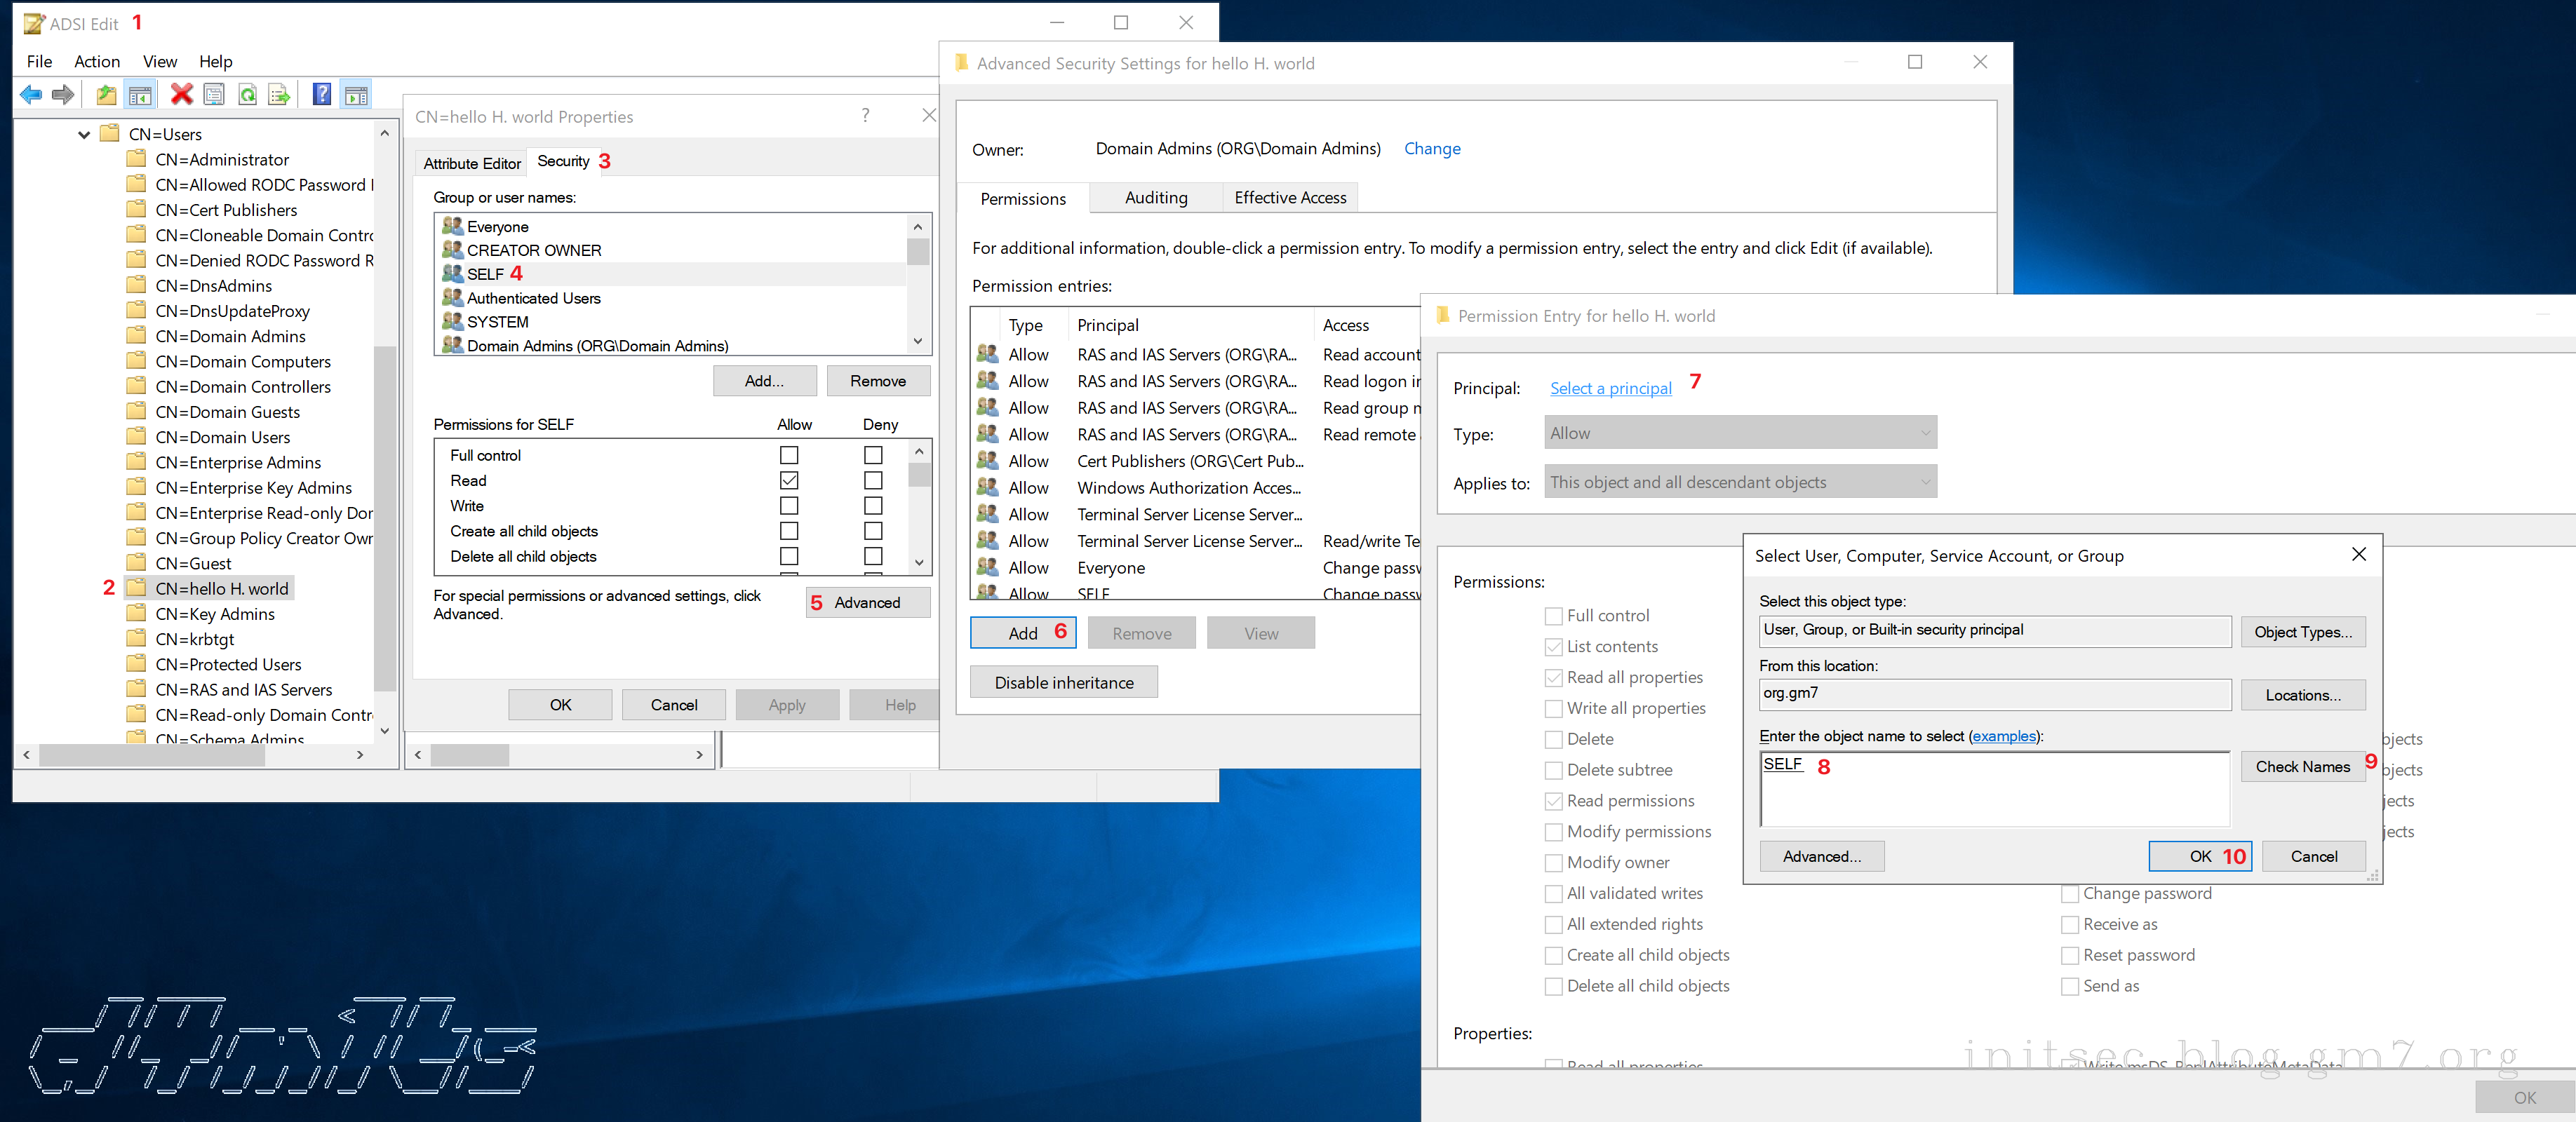Click the blue Back arrow toolbar icon
Viewport: 2576px width, 1122px height.
30,95
